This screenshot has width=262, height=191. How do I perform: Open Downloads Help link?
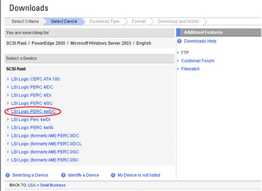pyautogui.click(x=200, y=41)
